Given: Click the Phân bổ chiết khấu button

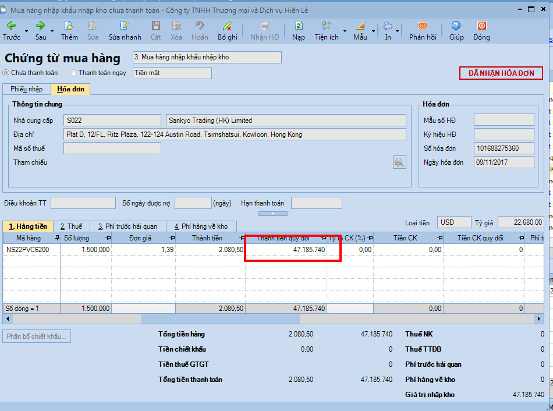Looking at the screenshot, I should point(37,336).
